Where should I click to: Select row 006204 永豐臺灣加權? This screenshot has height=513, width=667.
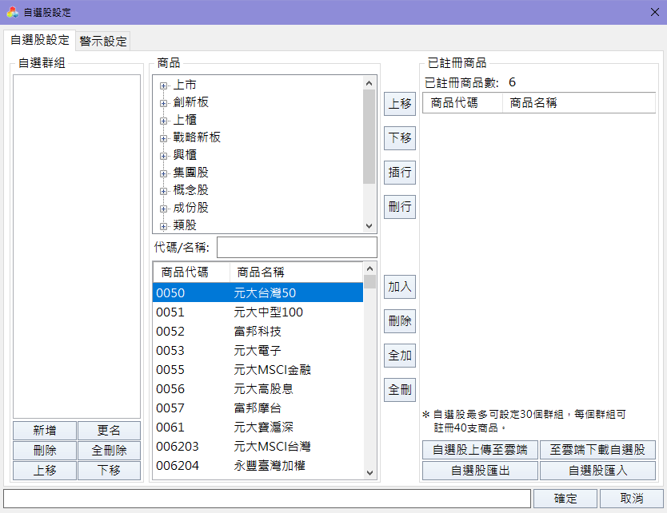[258, 466]
